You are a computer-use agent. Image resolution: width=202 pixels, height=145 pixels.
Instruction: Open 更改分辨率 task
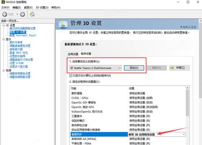pyautogui.click(x=16, y=42)
